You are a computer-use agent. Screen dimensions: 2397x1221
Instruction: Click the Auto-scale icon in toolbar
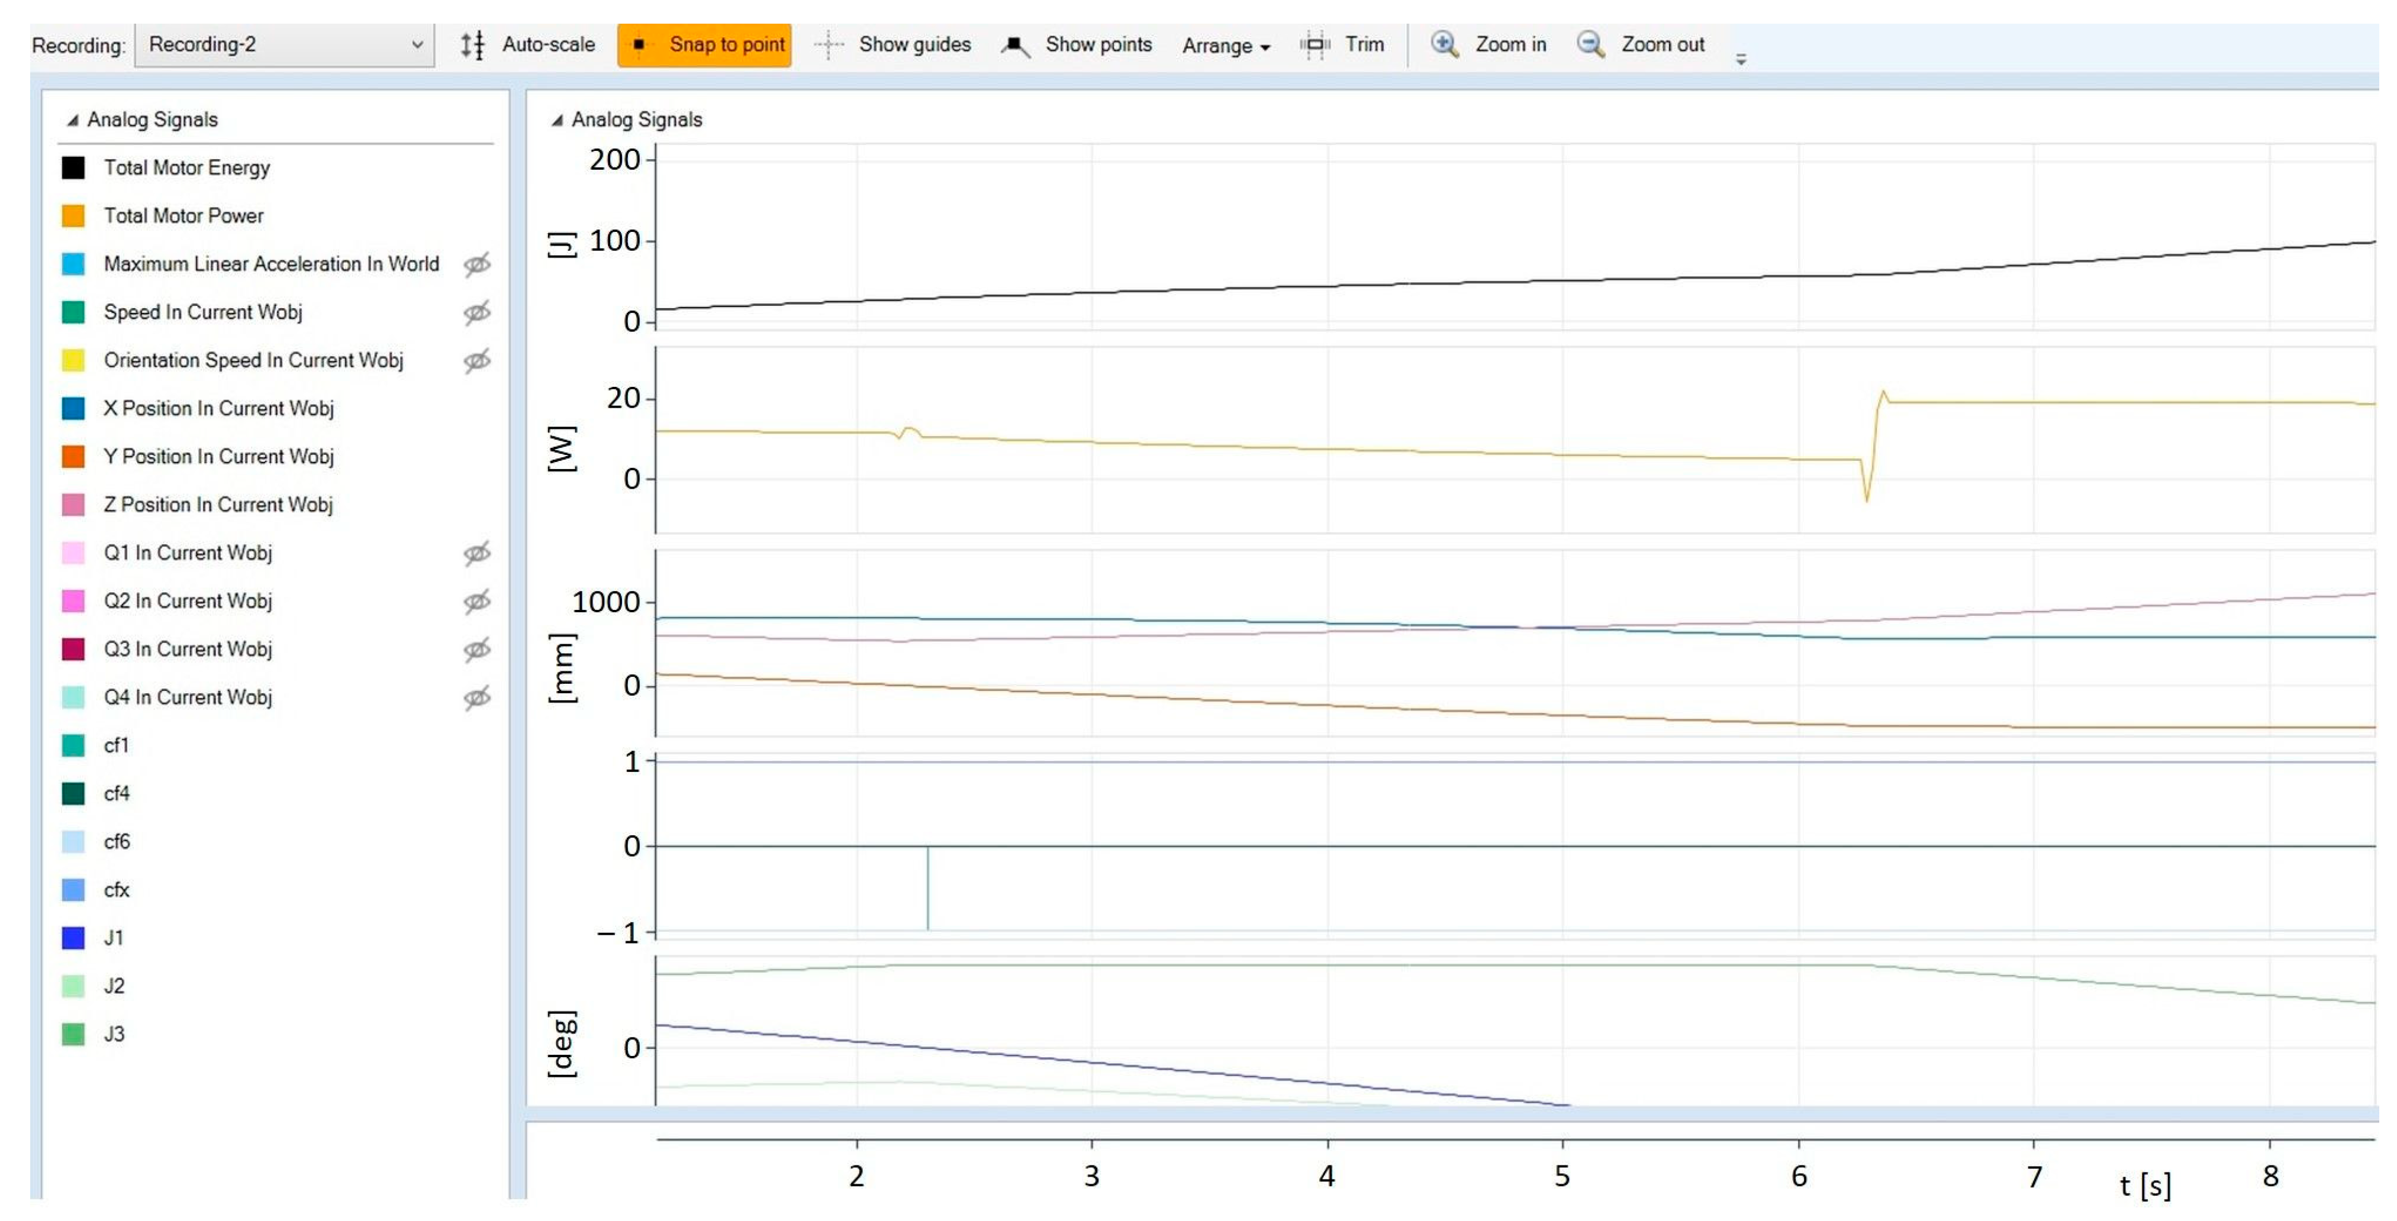(x=473, y=44)
